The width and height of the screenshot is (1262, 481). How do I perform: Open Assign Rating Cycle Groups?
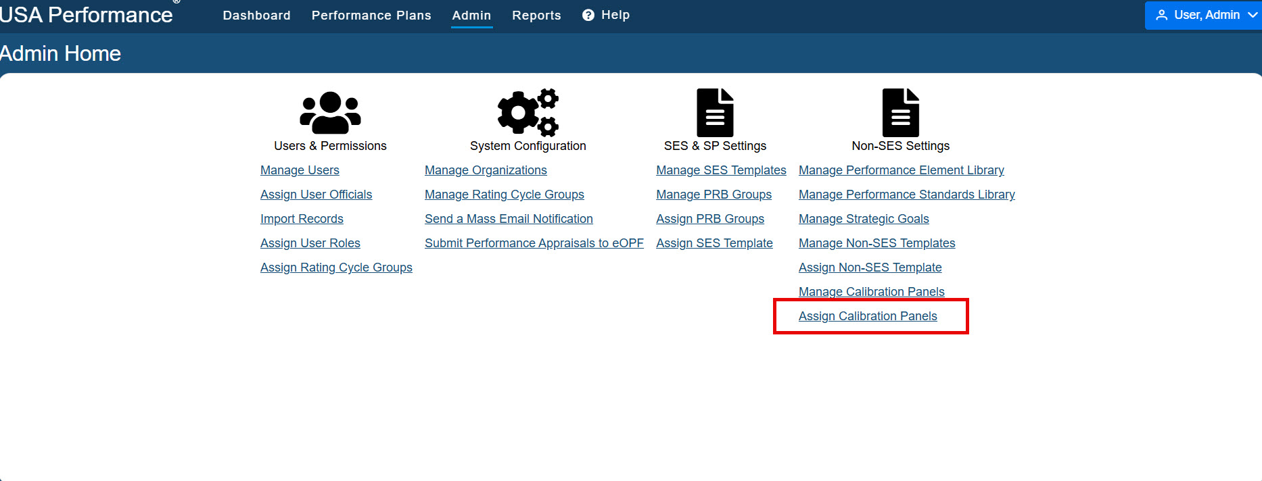coord(336,268)
